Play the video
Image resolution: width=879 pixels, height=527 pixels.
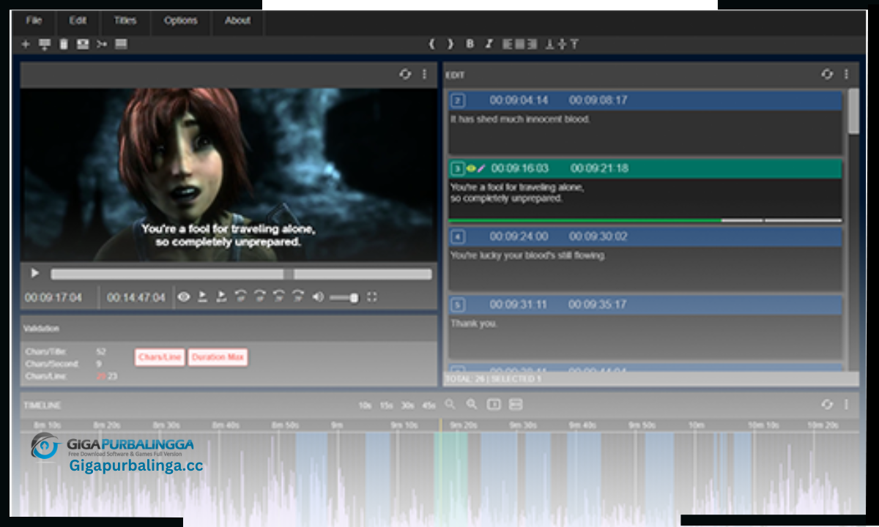click(x=34, y=274)
